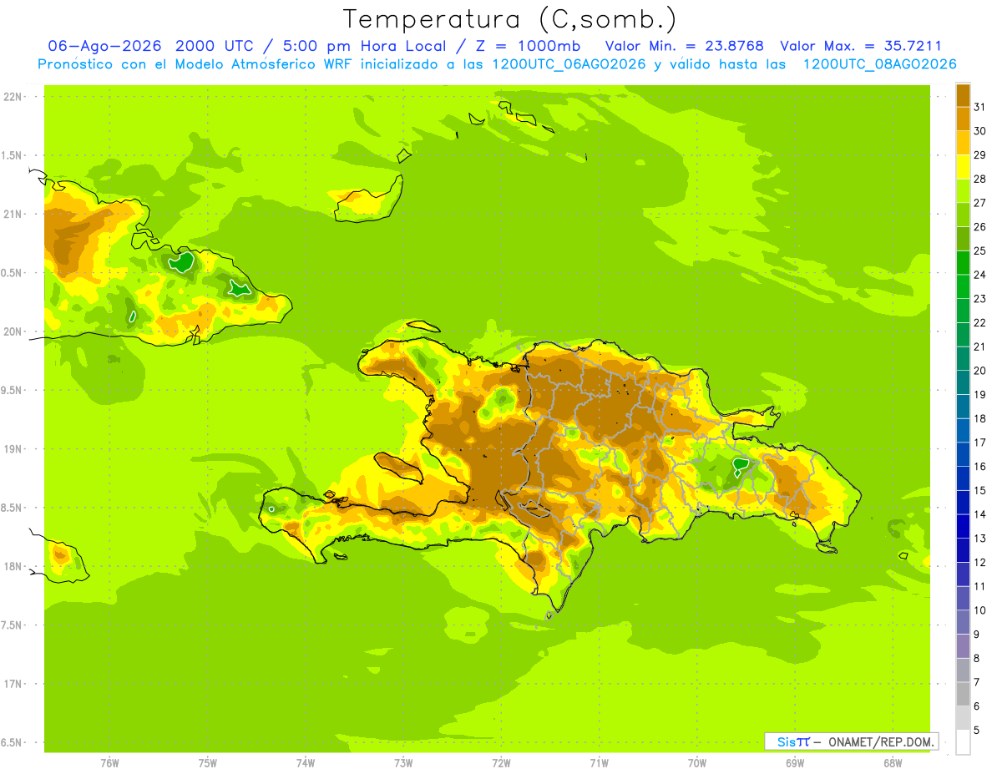
Task: Click the "72W" longitude label
Action: coord(501,763)
